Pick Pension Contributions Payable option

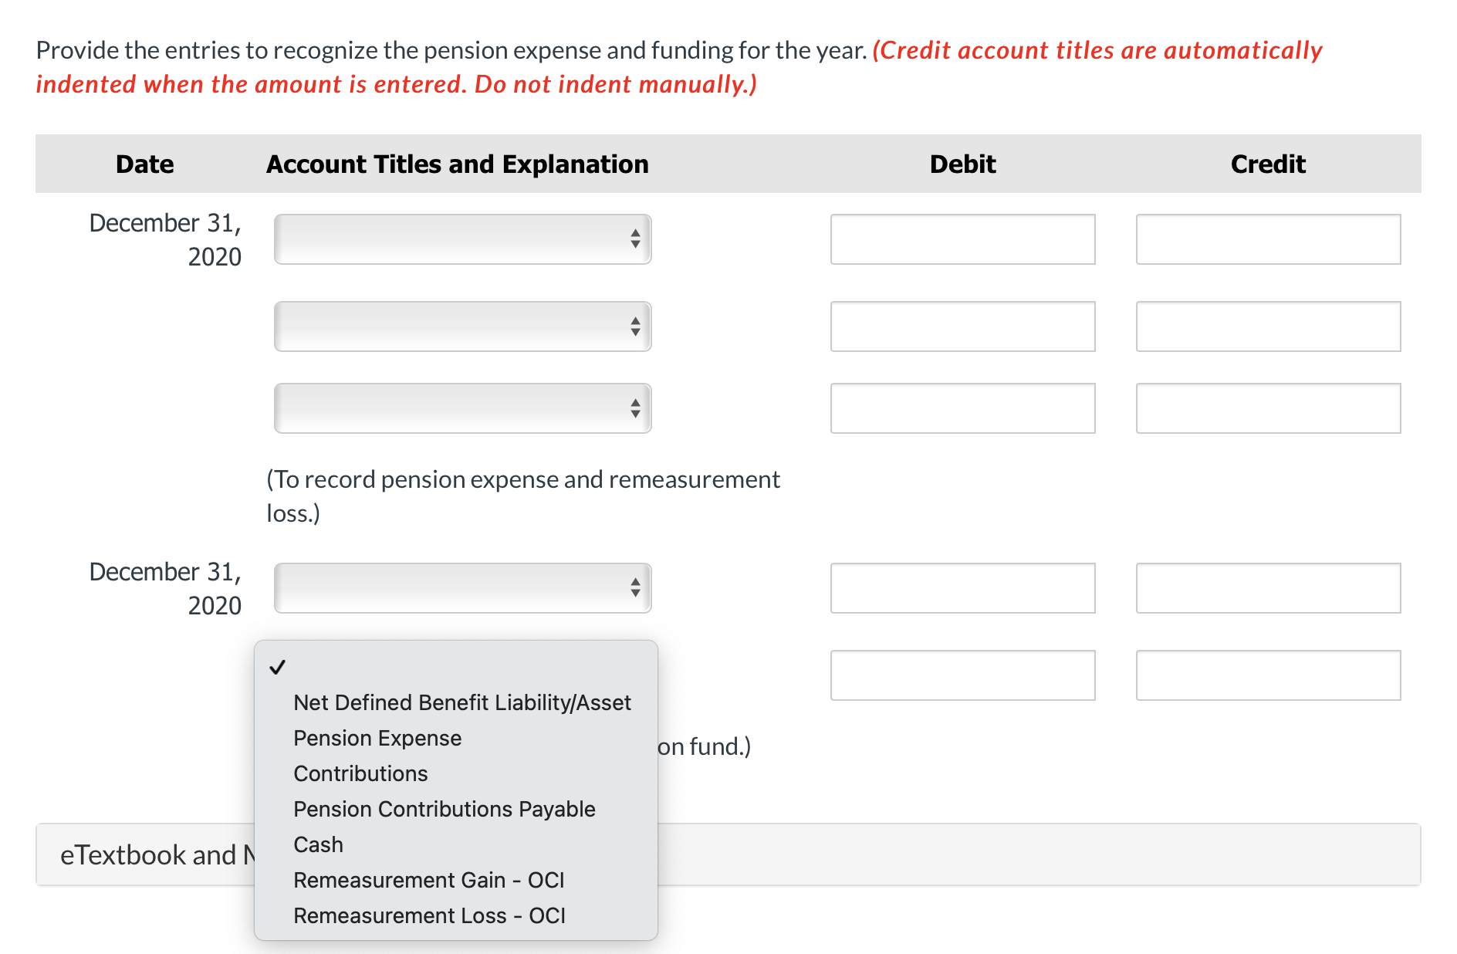444,809
